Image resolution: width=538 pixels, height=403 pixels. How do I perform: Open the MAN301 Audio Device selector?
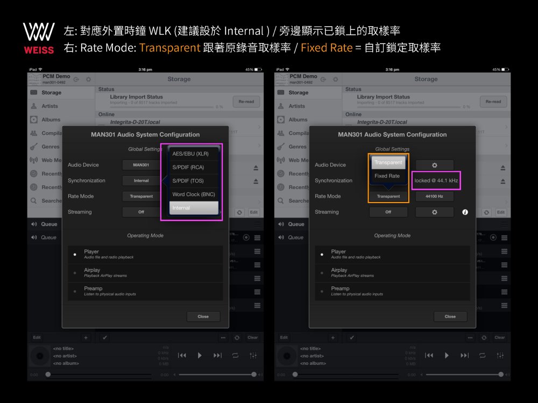click(x=141, y=165)
